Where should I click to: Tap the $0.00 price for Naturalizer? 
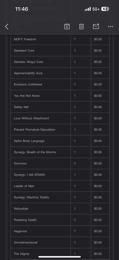98,209
